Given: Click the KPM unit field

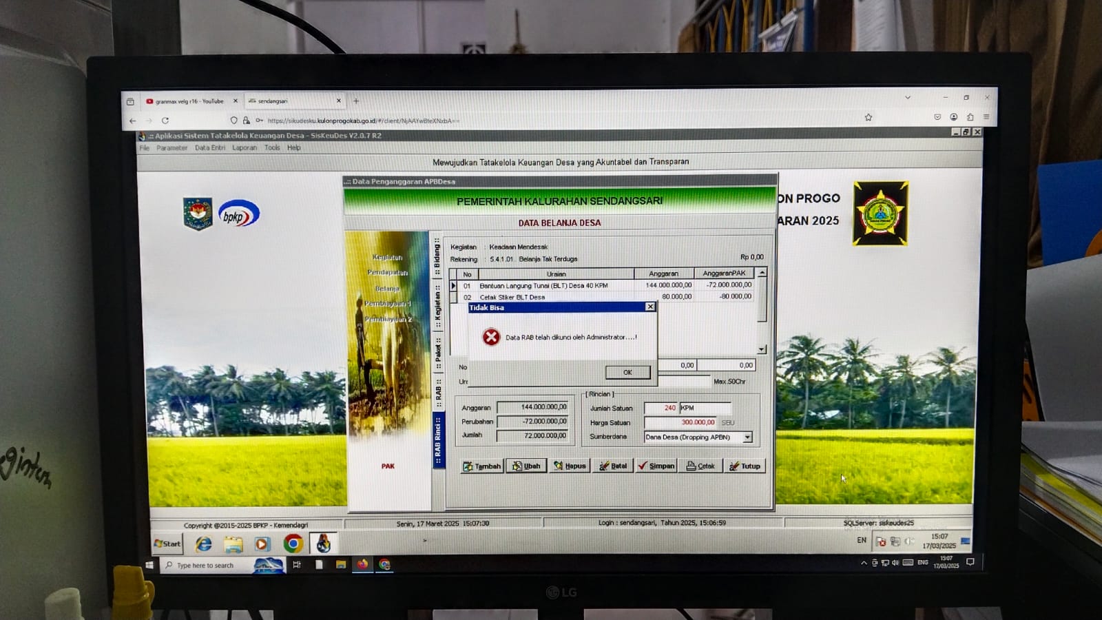Looking at the screenshot, I should (x=705, y=408).
